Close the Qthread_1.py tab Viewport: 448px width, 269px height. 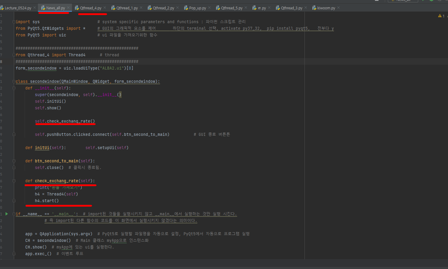coord(141,8)
